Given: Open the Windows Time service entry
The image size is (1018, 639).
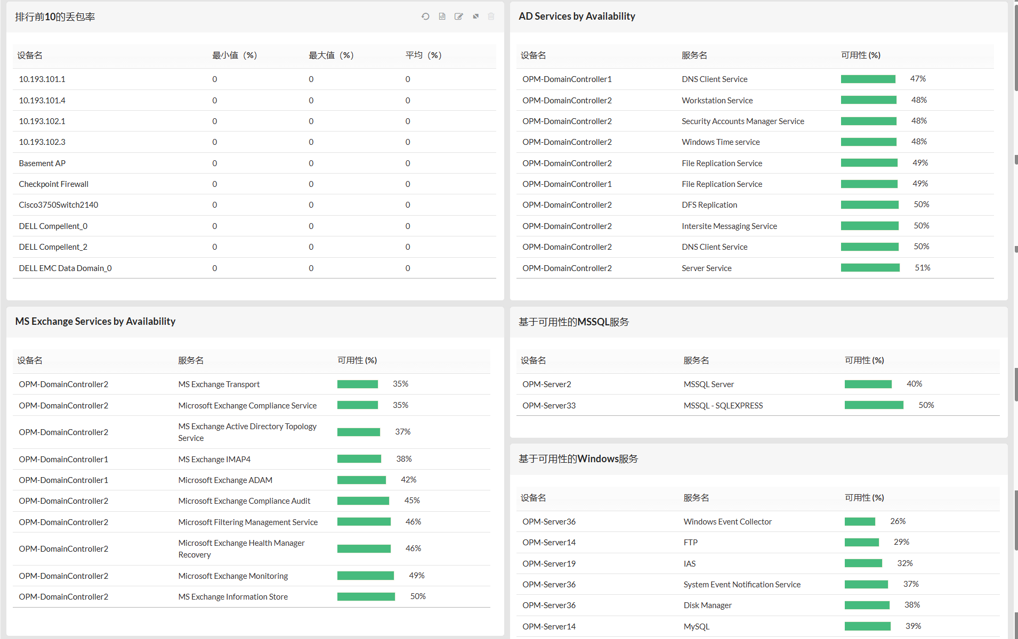Looking at the screenshot, I should (x=721, y=142).
